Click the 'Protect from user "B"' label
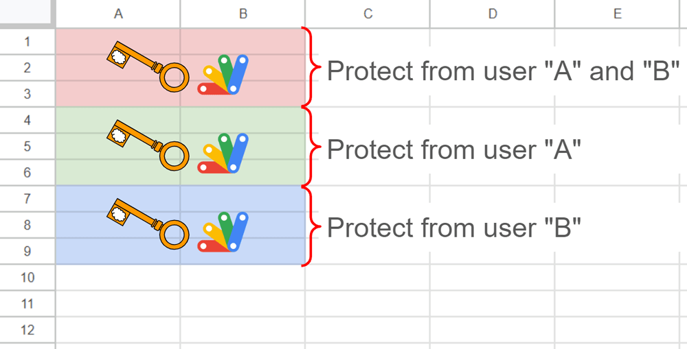The height and width of the screenshot is (349, 687). coord(454,227)
